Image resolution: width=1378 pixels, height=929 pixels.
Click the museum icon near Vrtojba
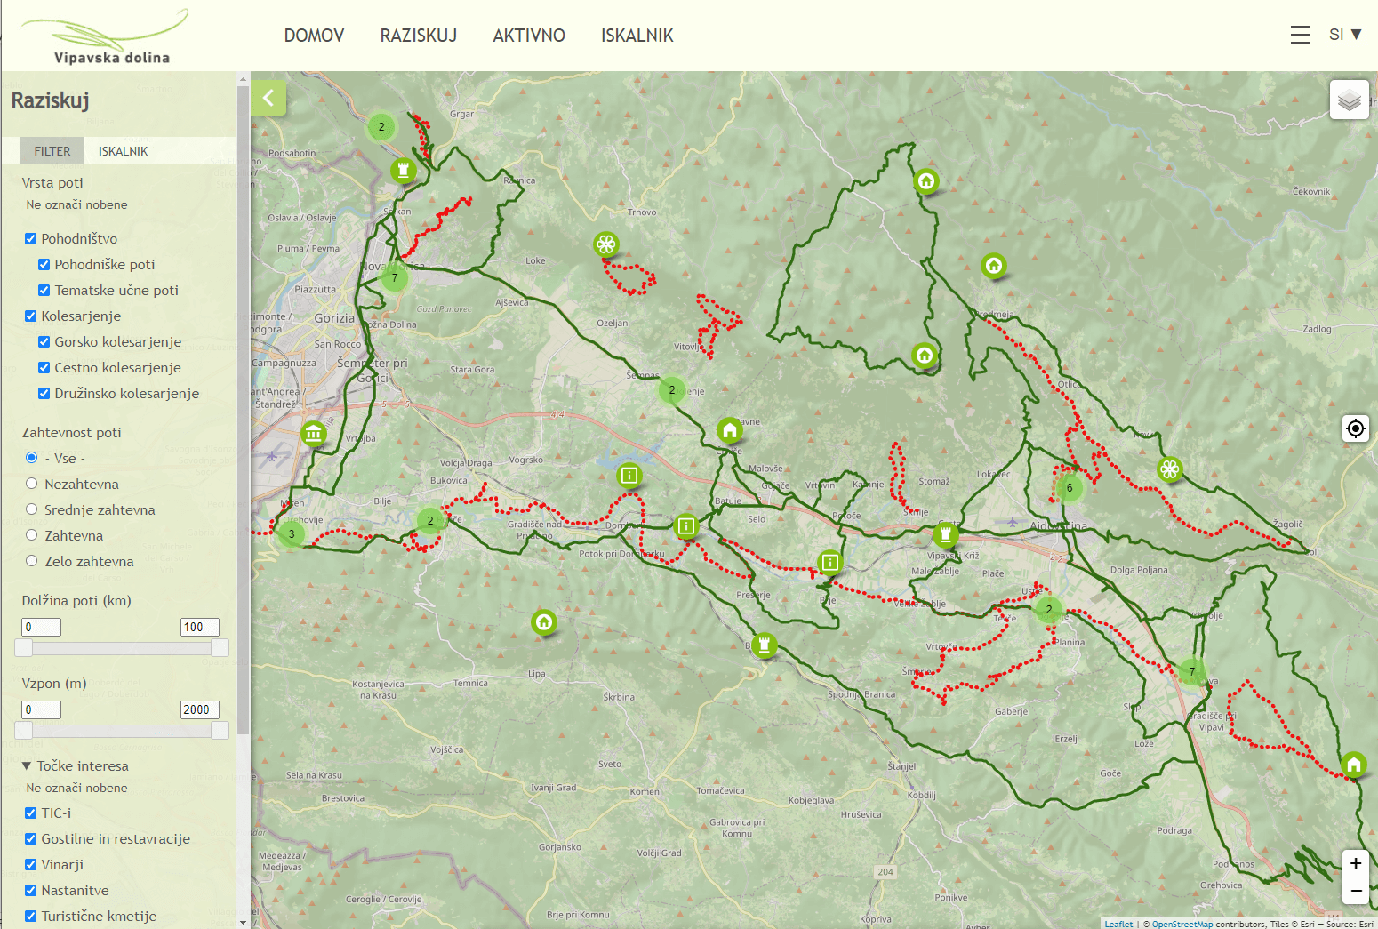point(313,434)
